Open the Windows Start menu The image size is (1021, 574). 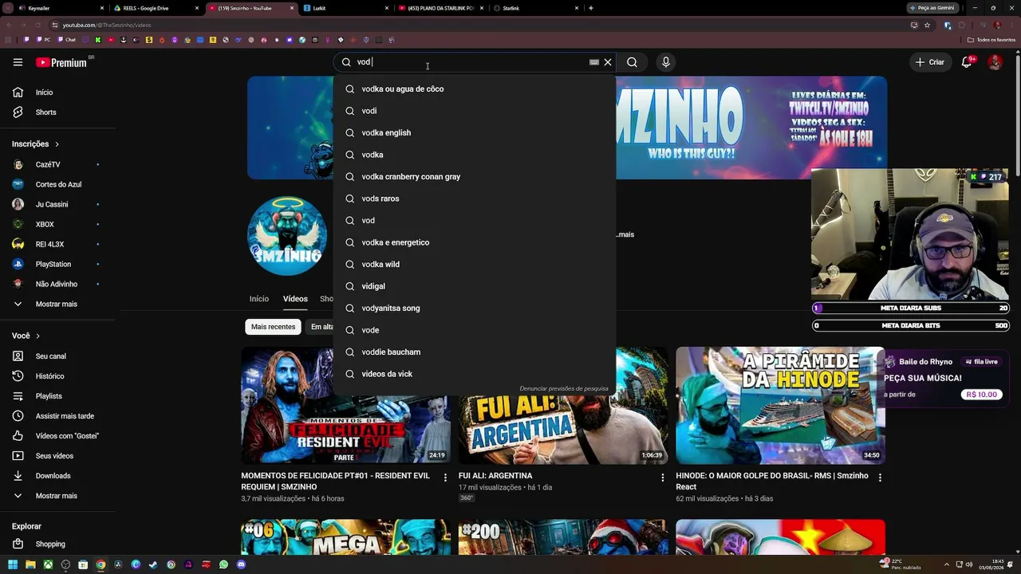coord(13,564)
